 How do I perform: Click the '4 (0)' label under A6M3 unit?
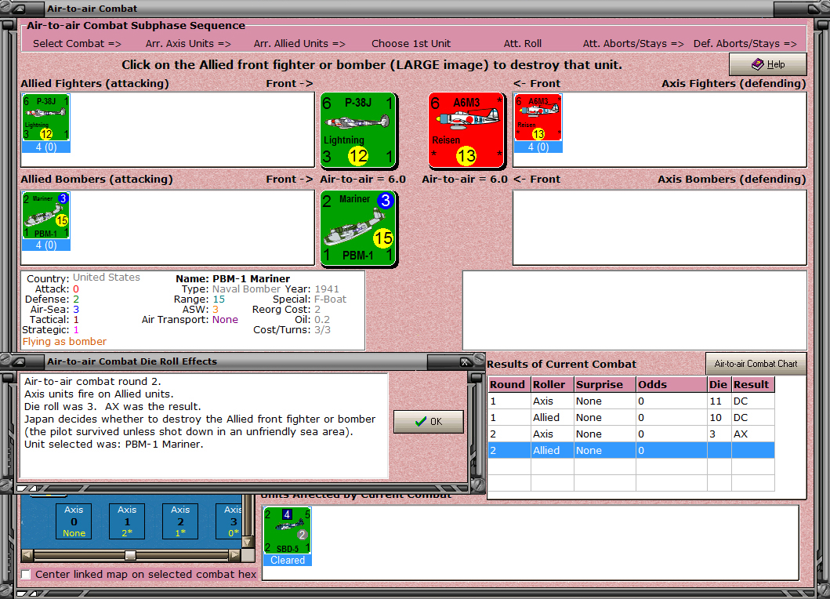[x=538, y=147]
